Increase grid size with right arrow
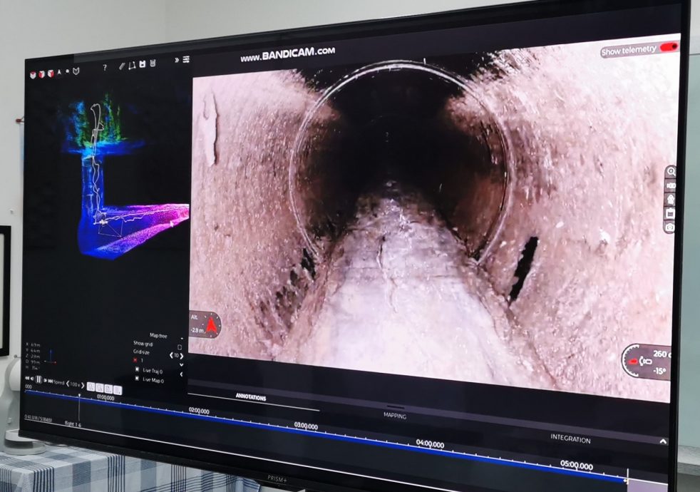Viewport: 700px width, 492px height. [181, 355]
